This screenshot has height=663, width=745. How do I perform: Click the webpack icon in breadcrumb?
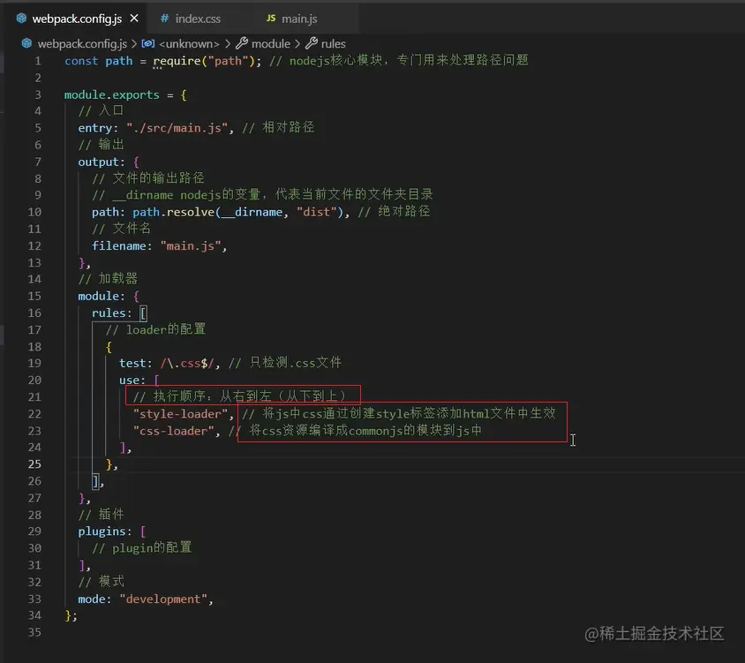(27, 44)
